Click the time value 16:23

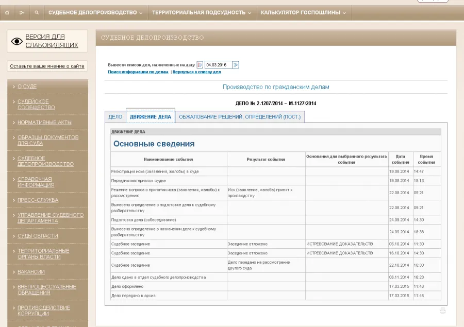point(419,278)
